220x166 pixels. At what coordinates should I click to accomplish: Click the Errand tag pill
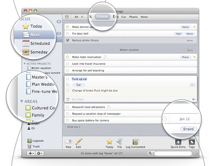point(188,129)
